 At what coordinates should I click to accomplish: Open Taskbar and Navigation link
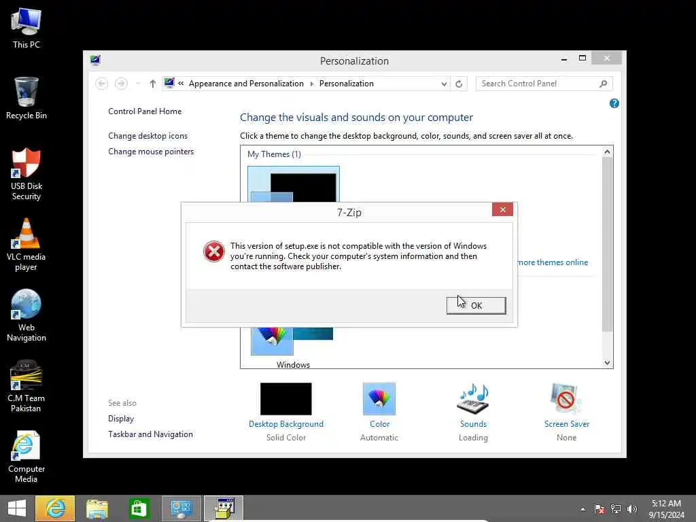[x=150, y=434]
